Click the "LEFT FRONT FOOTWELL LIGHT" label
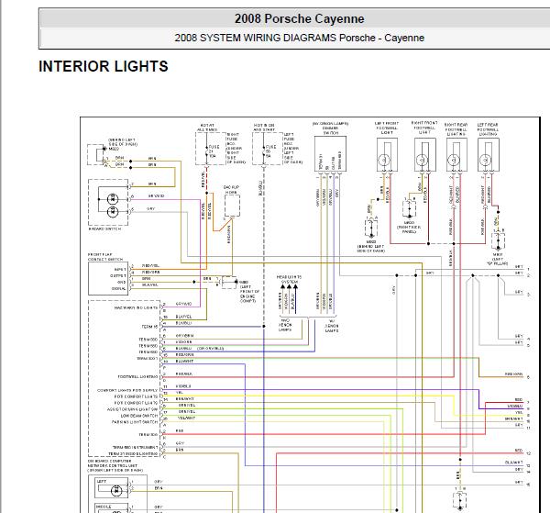550x513 pixels. coord(387,128)
